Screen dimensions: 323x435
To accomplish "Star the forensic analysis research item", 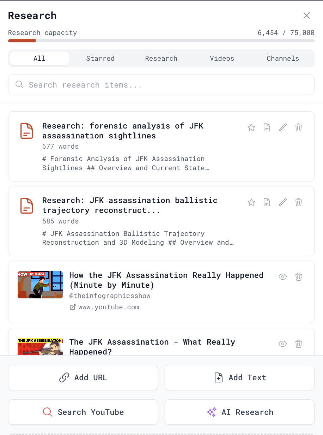I will click(251, 127).
